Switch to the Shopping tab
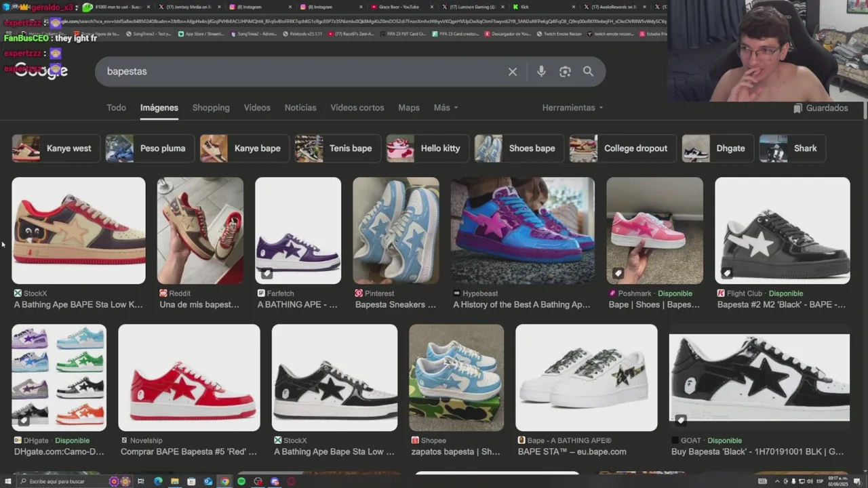 tap(211, 108)
